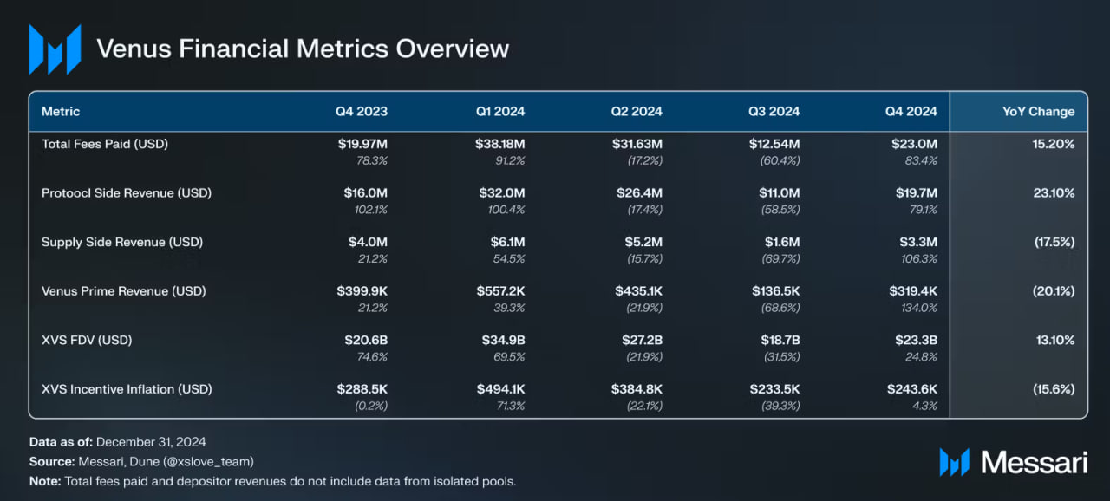Click the "$12.54M" value
Image resolution: width=1110 pixels, height=501 pixels.
[x=774, y=144]
